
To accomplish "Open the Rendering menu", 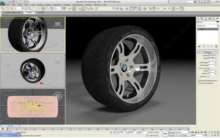I will [x=67, y=5].
